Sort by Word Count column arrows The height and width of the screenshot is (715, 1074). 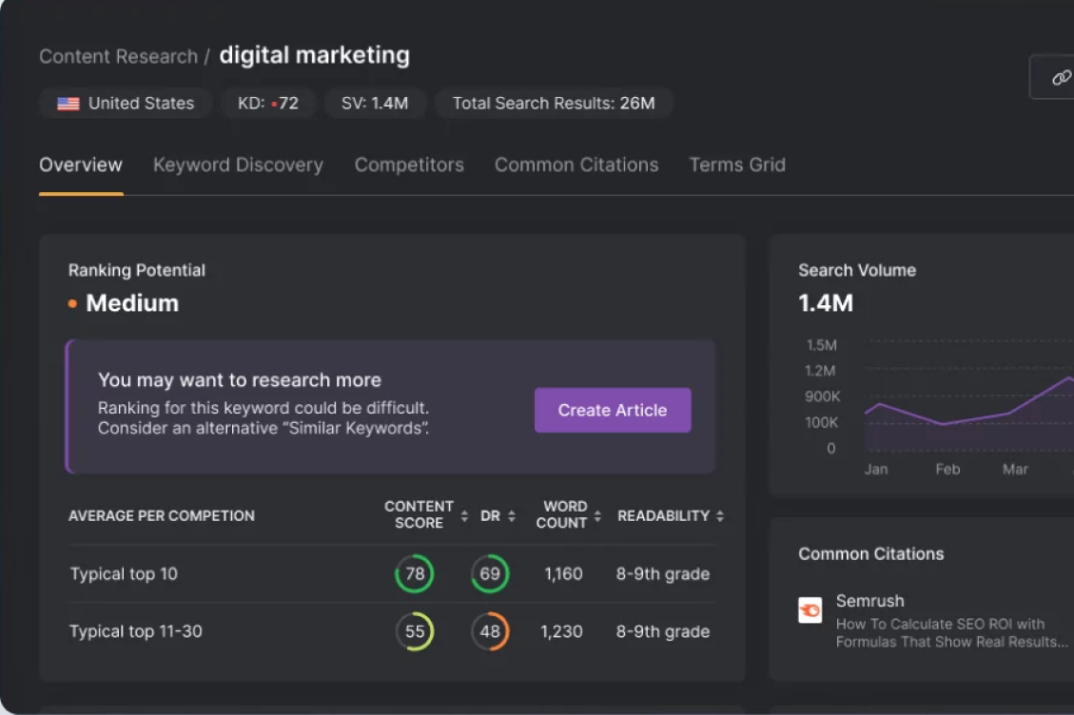pyautogui.click(x=597, y=516)
